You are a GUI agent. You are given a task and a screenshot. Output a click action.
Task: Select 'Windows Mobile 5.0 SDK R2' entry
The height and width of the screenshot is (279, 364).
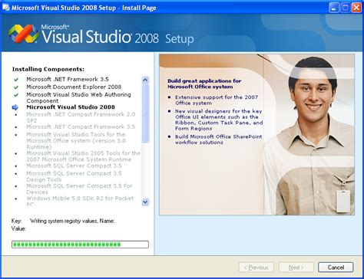coord(80,201)
